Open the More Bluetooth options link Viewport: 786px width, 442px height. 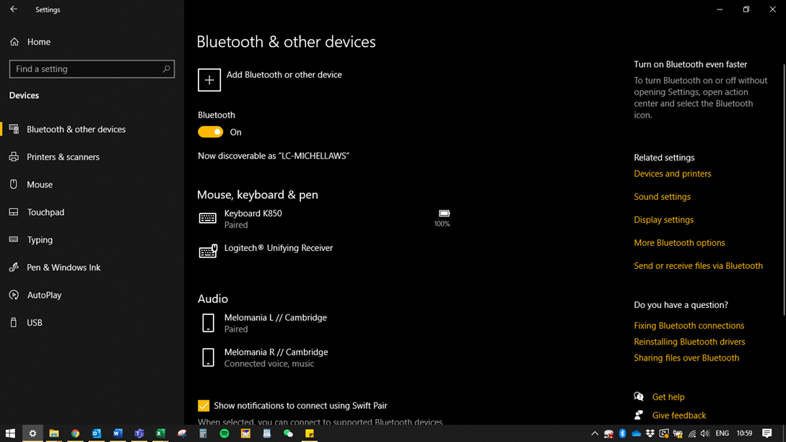coord(679,243)
